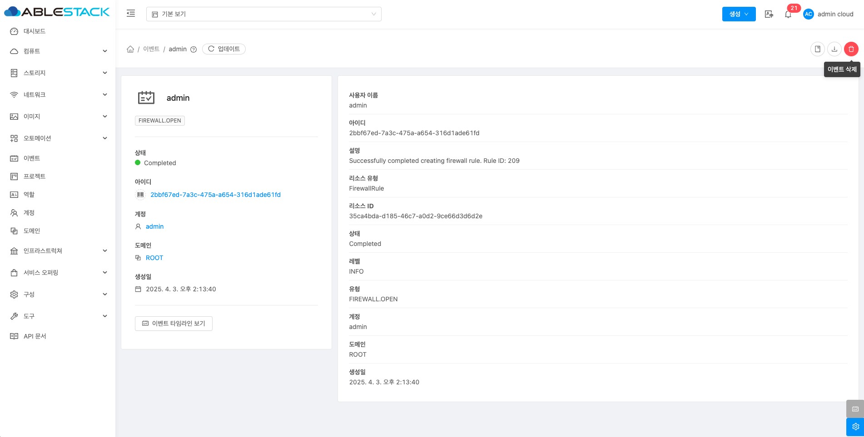864x437 pixels.
Task: Click the archive event icon button
Action: point(817,49)
